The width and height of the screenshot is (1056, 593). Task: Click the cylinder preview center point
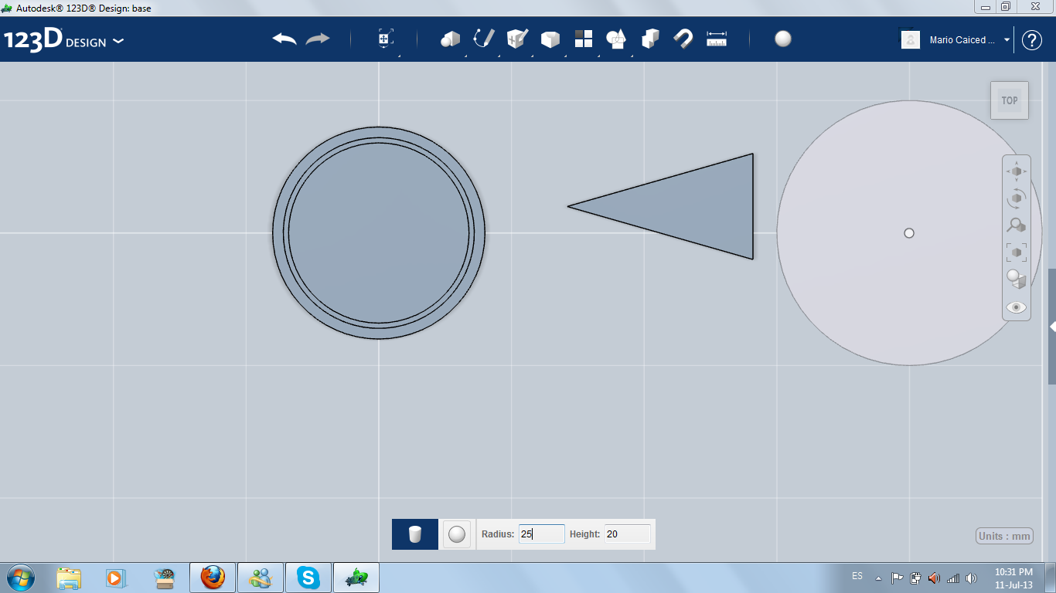pos(909,233)
